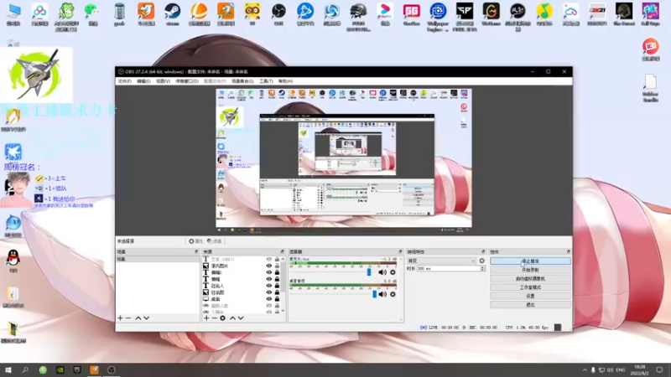Select the 场景 entry in scenes list
The width and height of the screenshot is (671, 377).
click(x=157, y=259)
